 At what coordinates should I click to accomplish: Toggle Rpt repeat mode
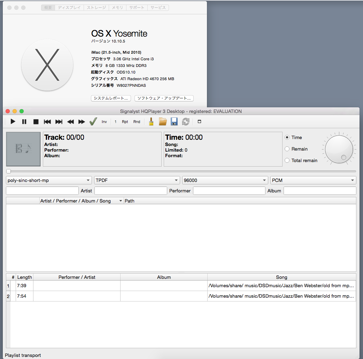125,122
